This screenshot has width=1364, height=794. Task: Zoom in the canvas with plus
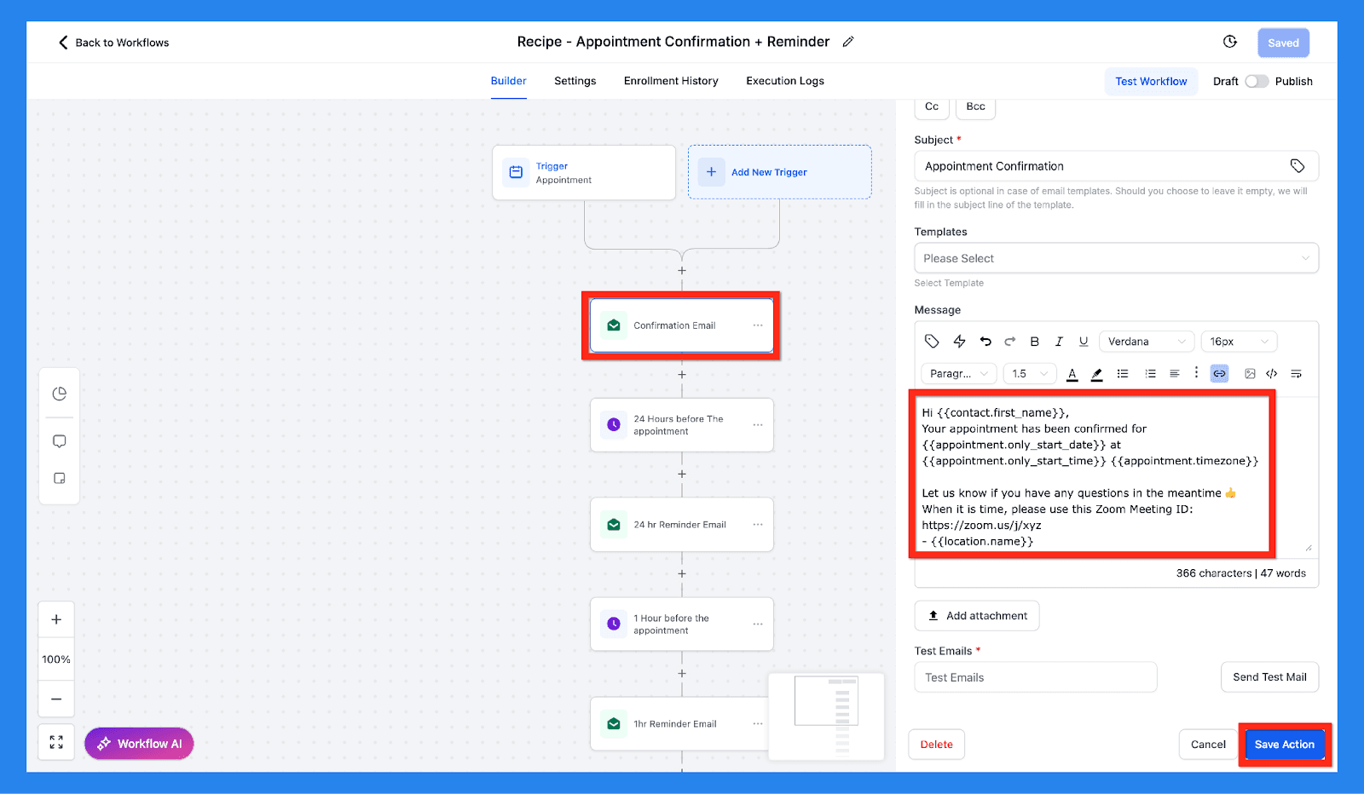[x=56, y=619]
